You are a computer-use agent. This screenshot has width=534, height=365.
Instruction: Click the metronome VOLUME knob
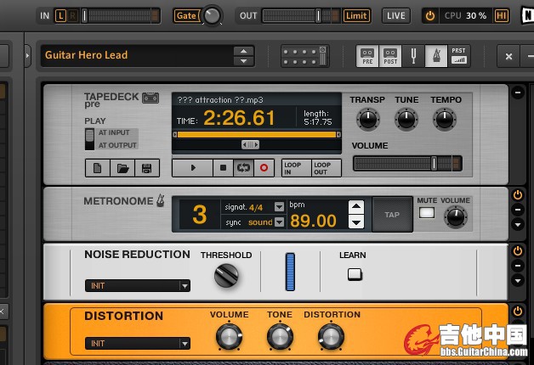[x=456, y=217]
